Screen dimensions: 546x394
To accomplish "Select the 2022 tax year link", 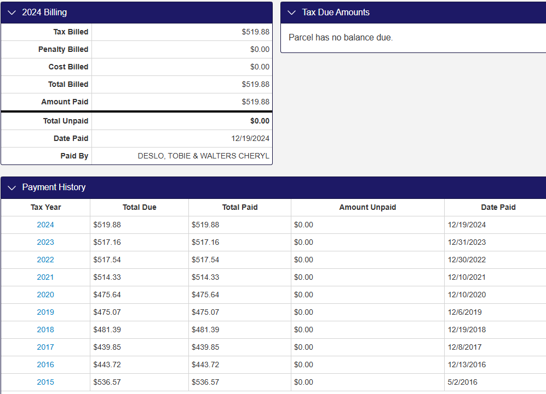I will coord(45,260).
